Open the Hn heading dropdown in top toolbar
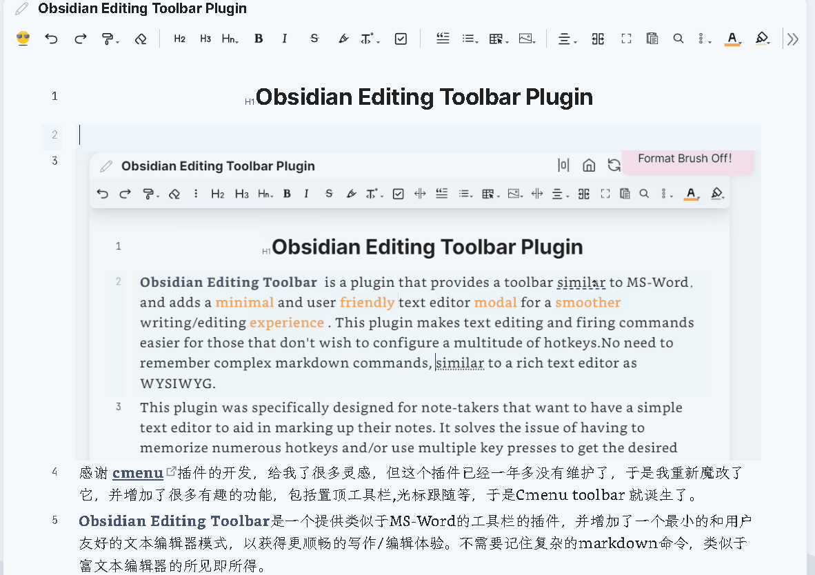The height and width of the screenshot is (575, 815). [x=230, y=39]
